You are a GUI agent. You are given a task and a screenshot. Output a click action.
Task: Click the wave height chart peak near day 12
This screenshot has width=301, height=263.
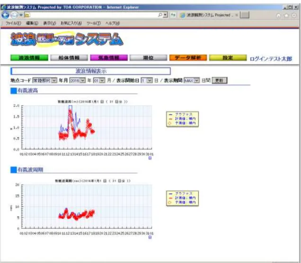[x=70, y=110]
